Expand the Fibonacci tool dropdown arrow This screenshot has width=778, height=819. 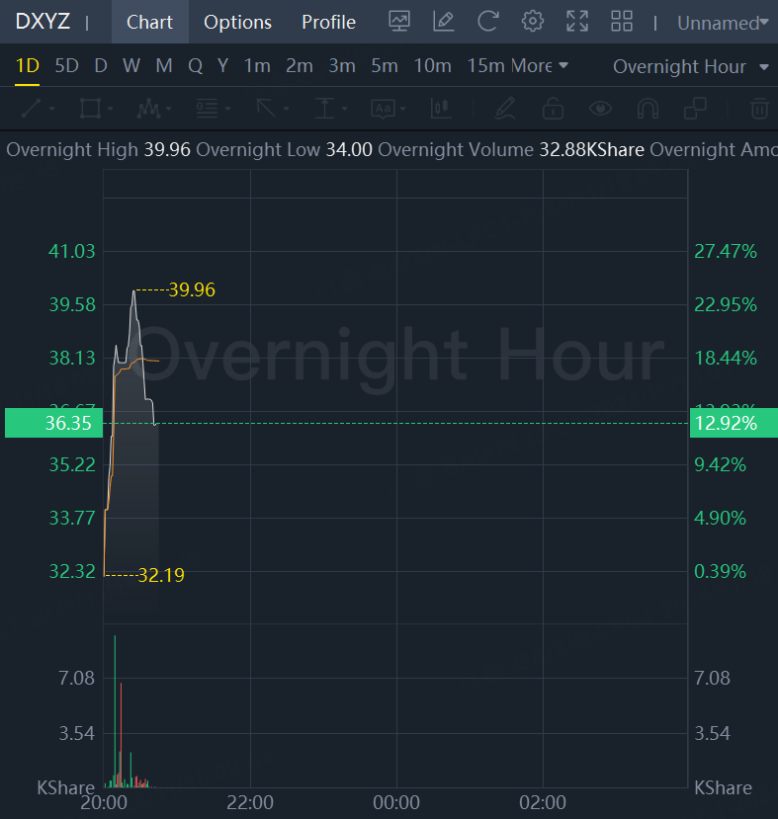227,109
